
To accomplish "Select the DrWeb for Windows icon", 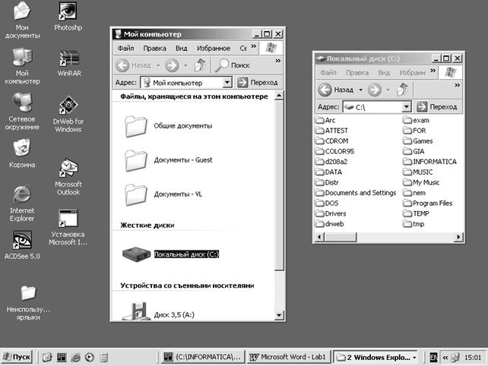I will click(x=68, y=106).
